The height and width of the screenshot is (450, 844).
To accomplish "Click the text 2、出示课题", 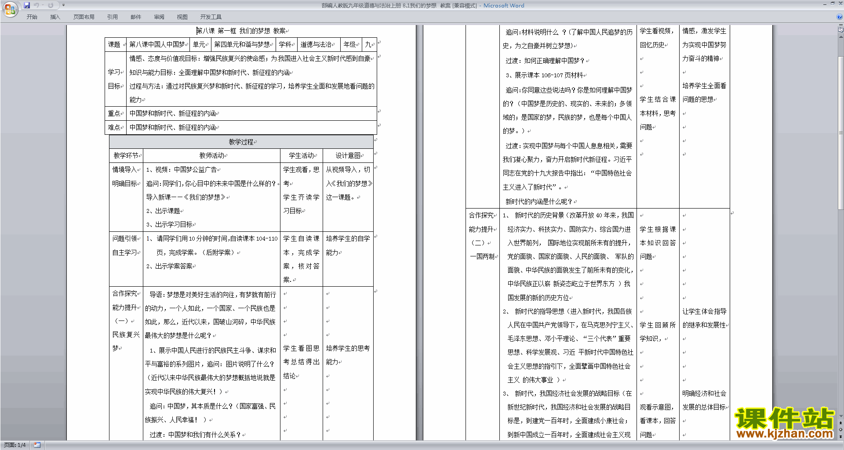I will point(163,211).
